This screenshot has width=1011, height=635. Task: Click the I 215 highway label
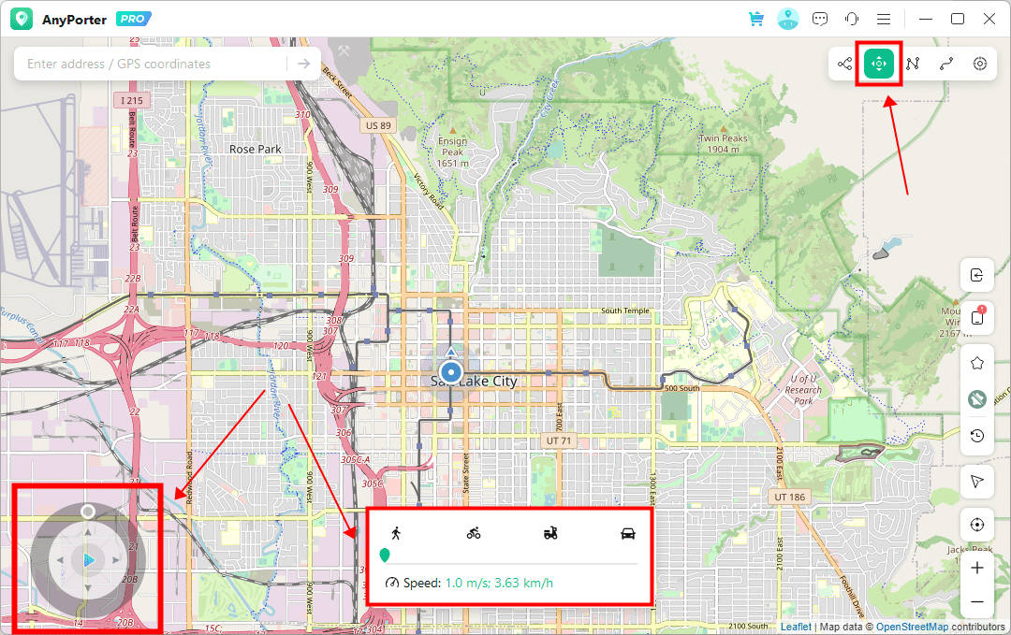(132, 100)
